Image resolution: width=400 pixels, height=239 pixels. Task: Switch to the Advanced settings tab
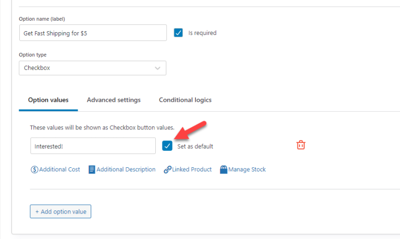tap(114, 100)
